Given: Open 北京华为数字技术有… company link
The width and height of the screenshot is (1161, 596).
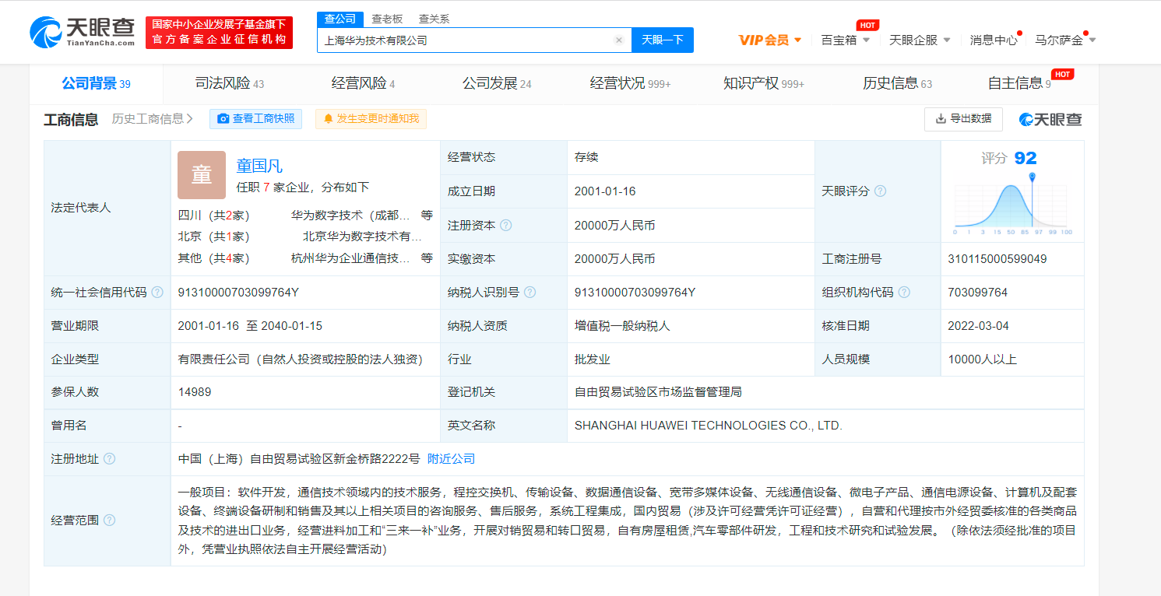Looking at the screenshot, I should click(362, 236).
